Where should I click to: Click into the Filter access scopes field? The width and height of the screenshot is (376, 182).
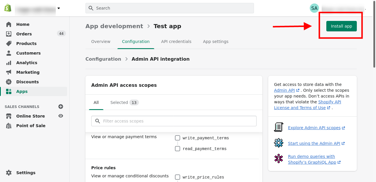coord(174,121)
